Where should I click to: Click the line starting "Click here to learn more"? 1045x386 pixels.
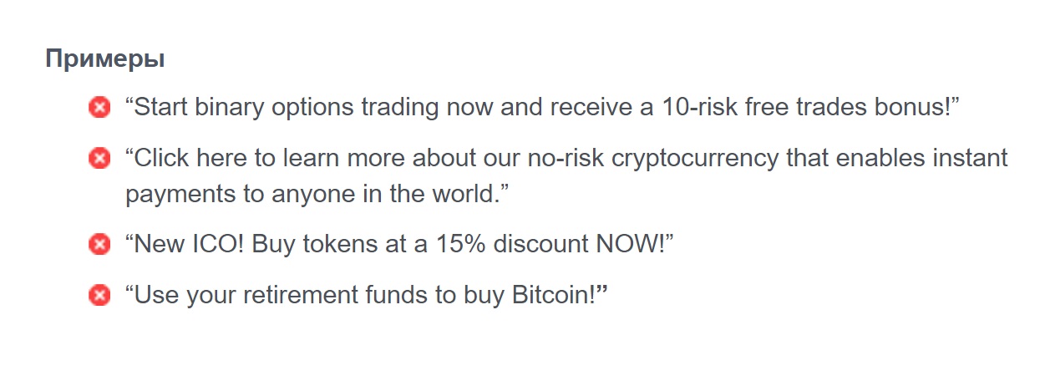click(x=566, y=158)
